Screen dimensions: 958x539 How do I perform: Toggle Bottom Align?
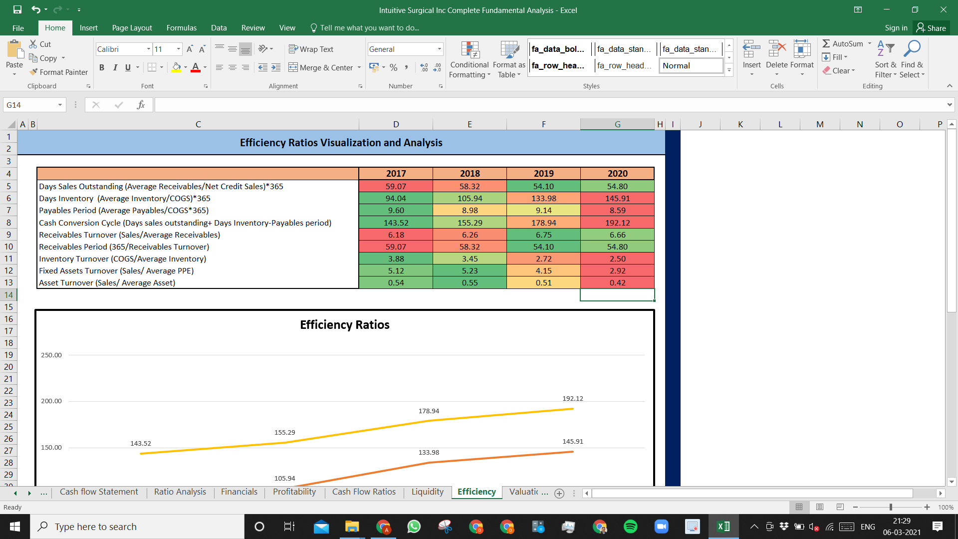[245, 49]
